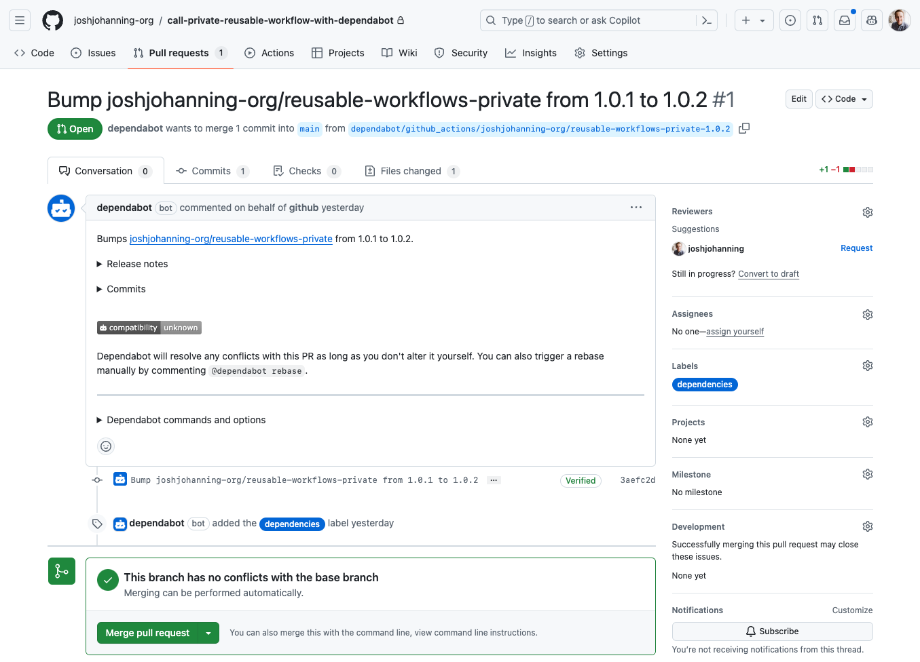Open merge method dropdown arrow
This screenshot has height=662, width=920.
208,633
